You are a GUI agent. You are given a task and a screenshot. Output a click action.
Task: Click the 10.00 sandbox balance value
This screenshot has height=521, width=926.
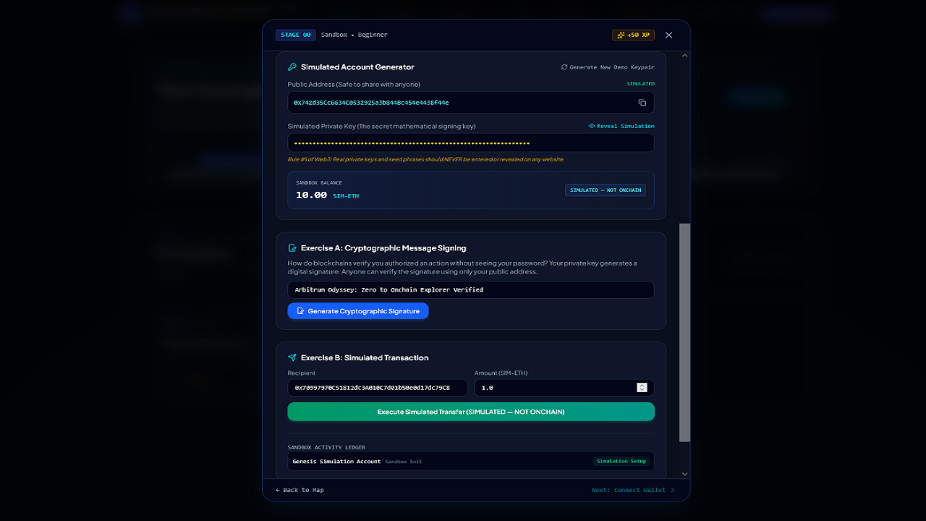311,195
